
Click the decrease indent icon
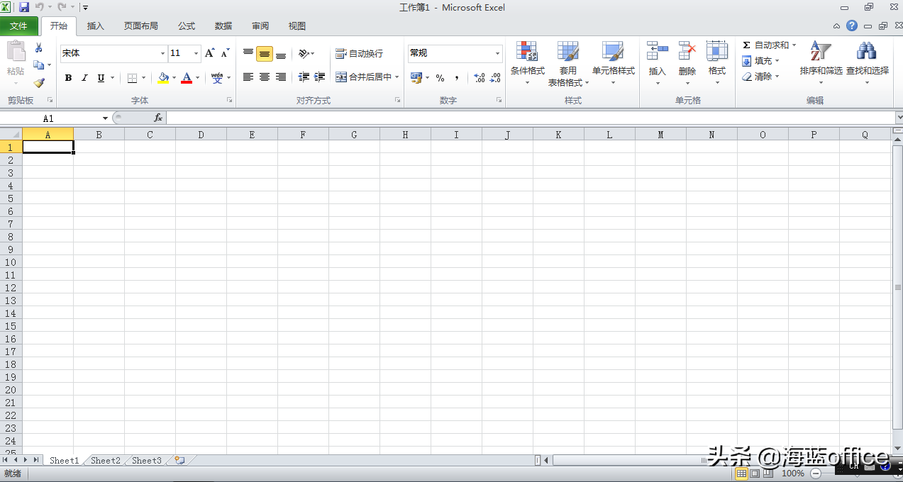(x=304, y=77)
